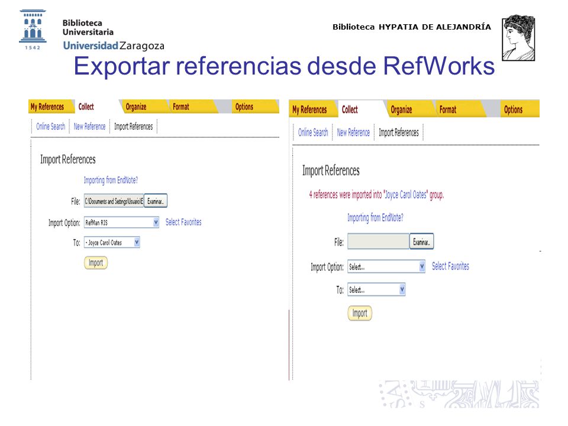Click Online Search link in right panel
The height and width of the screenshot is (426, 568).
pos(313,132)
